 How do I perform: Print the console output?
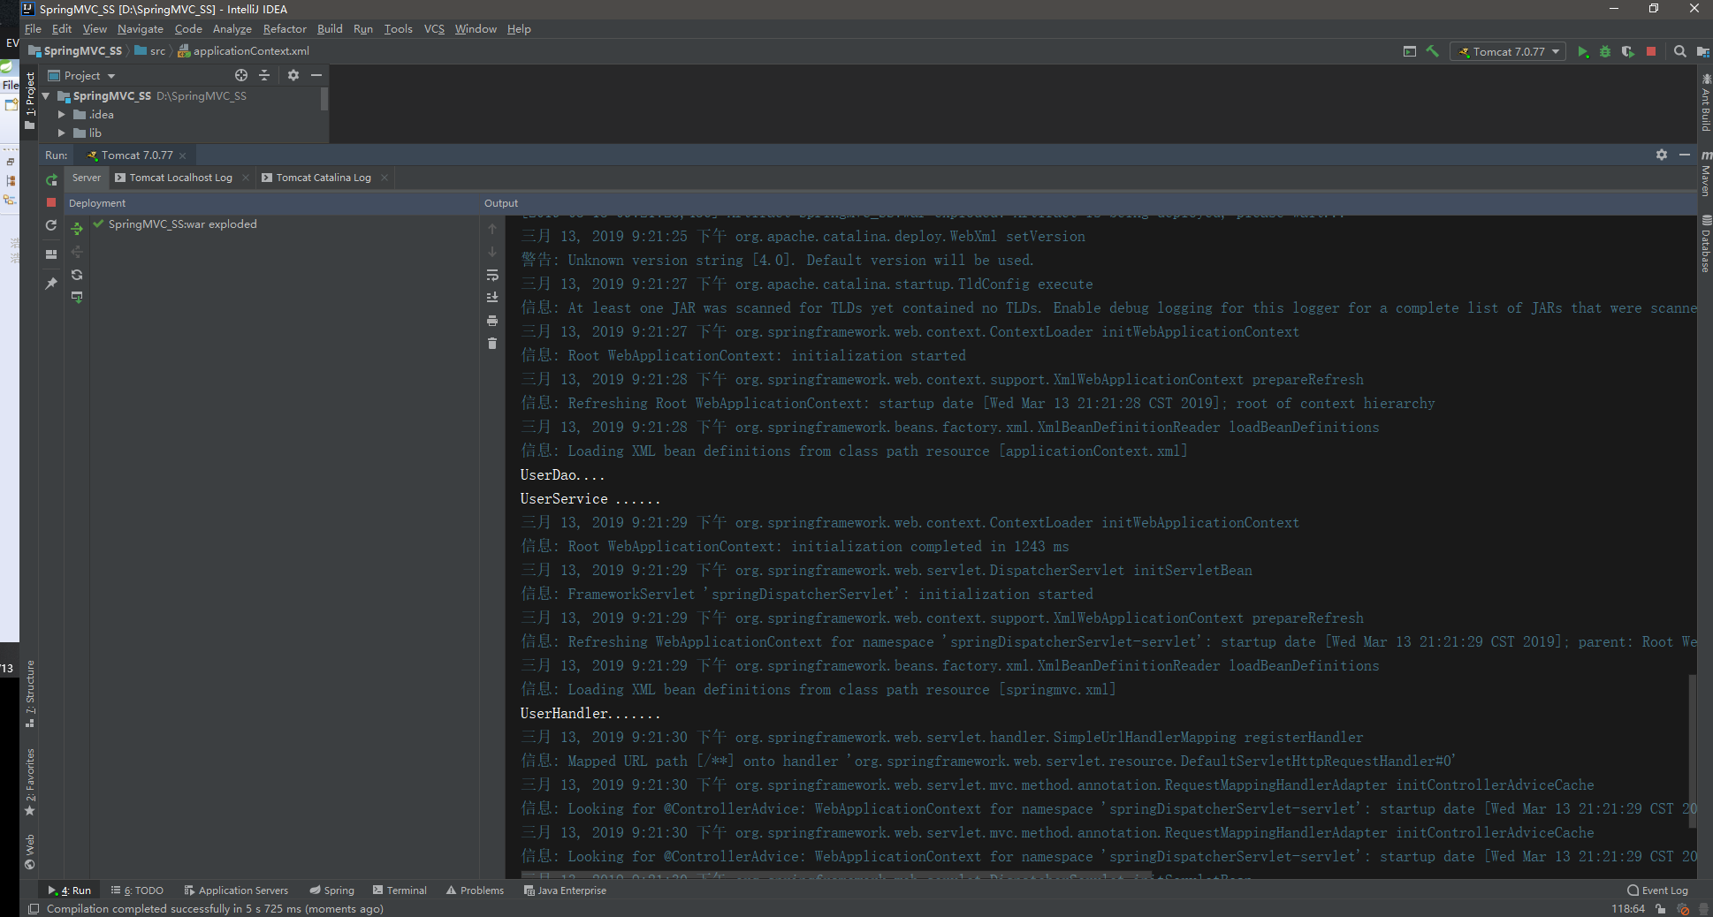coord(492,321)
